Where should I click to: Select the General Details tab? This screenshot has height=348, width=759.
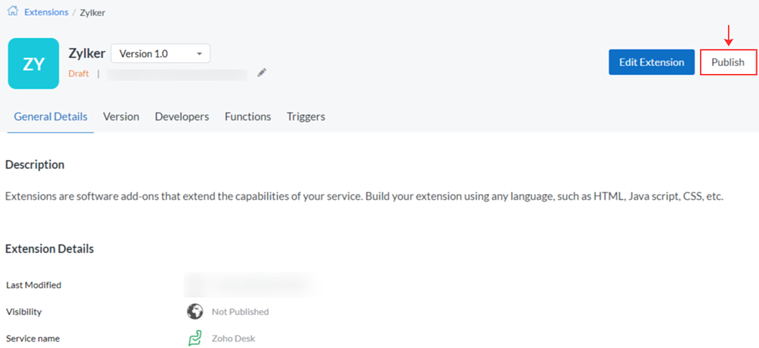click(x=51, y=117)
